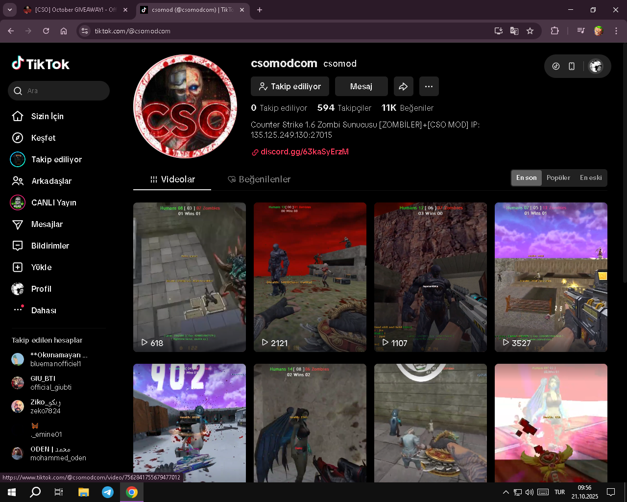
Task: Open the Chrome tab search dropdown arrow
Action: click(x=9, y=10)
